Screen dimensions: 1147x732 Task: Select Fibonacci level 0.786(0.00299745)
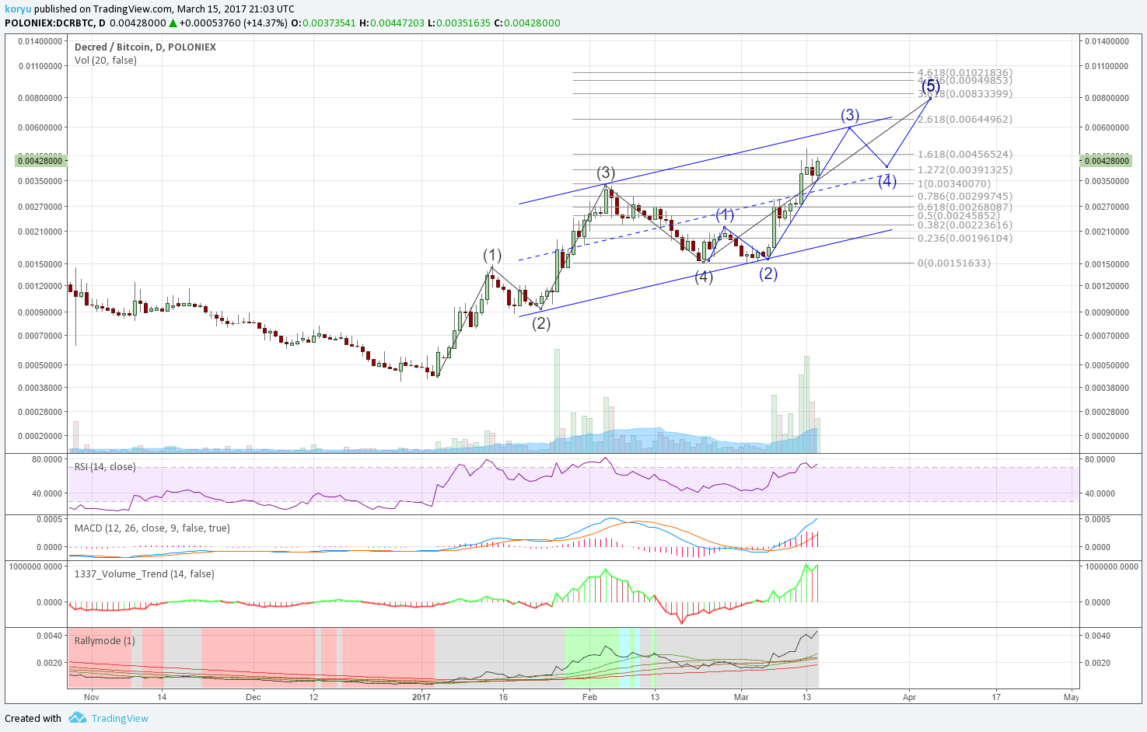click(965, 196)
